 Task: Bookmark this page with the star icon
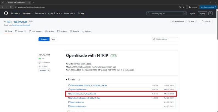pyautogui.click(x=184, y=7)
